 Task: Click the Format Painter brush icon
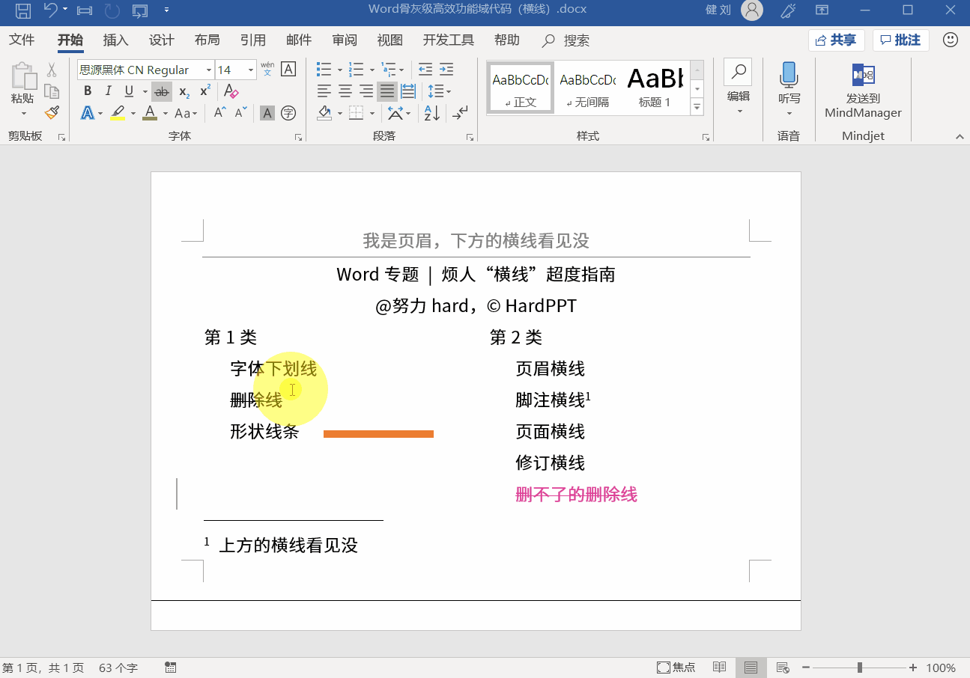coord(52,112)
